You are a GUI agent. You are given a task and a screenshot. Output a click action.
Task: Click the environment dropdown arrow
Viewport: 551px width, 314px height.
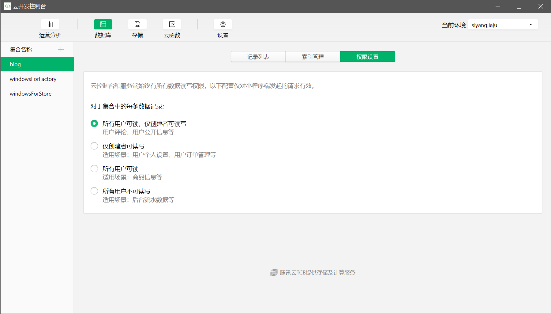pos(531,25)
